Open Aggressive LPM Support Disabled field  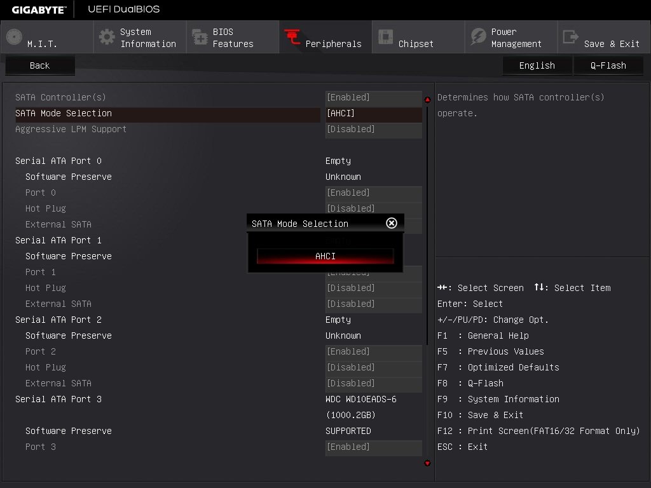[x=373, y=129]
